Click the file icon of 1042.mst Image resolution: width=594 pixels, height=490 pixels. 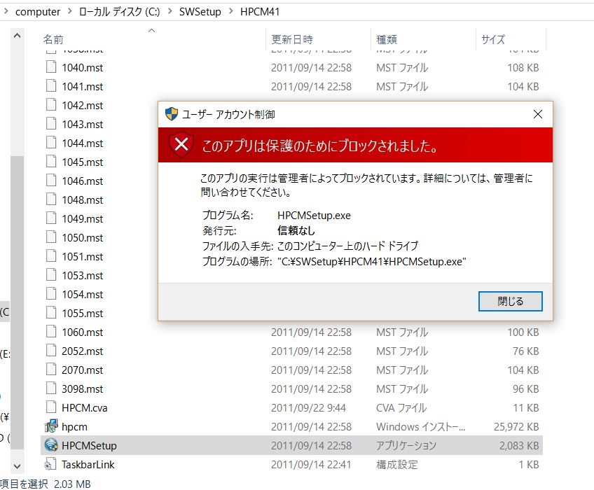[51, 105]
